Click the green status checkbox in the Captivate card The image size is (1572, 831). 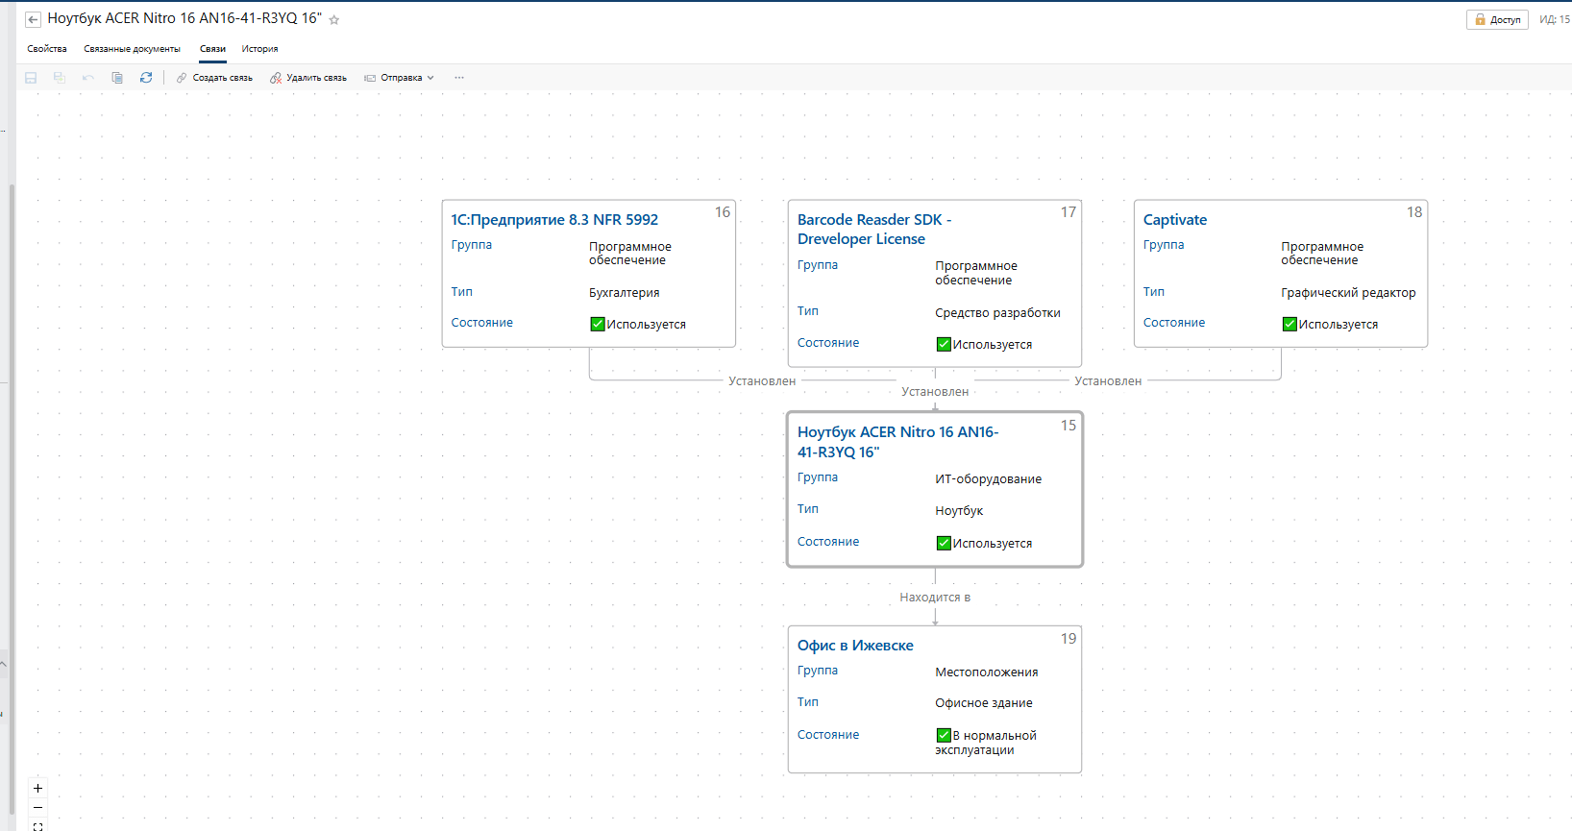(x=1290, y=325)
